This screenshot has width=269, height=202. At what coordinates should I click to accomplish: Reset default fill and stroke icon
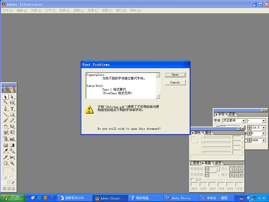tap(5, 177)
